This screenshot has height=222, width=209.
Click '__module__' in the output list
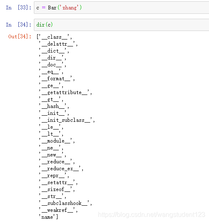tap(56, 141)
